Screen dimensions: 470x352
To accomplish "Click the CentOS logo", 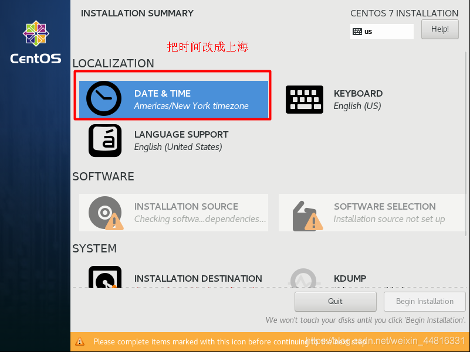I will 36,42.
